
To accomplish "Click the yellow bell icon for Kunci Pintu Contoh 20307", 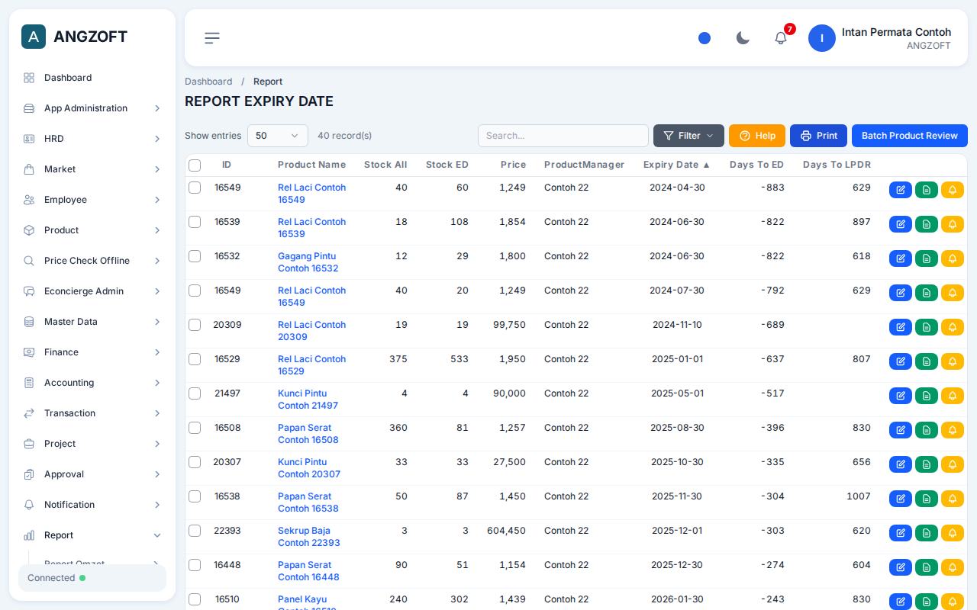I will 953,464.
